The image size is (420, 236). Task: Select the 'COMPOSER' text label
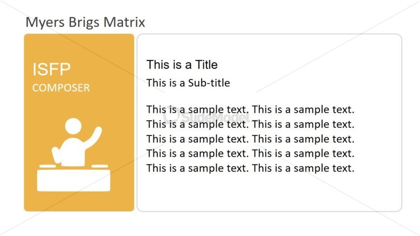pos(61,88)
